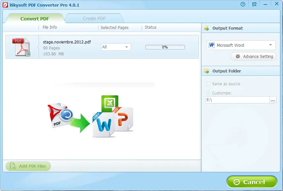Click the Word DOCX icon in illustration

click(x=103, y=125)
